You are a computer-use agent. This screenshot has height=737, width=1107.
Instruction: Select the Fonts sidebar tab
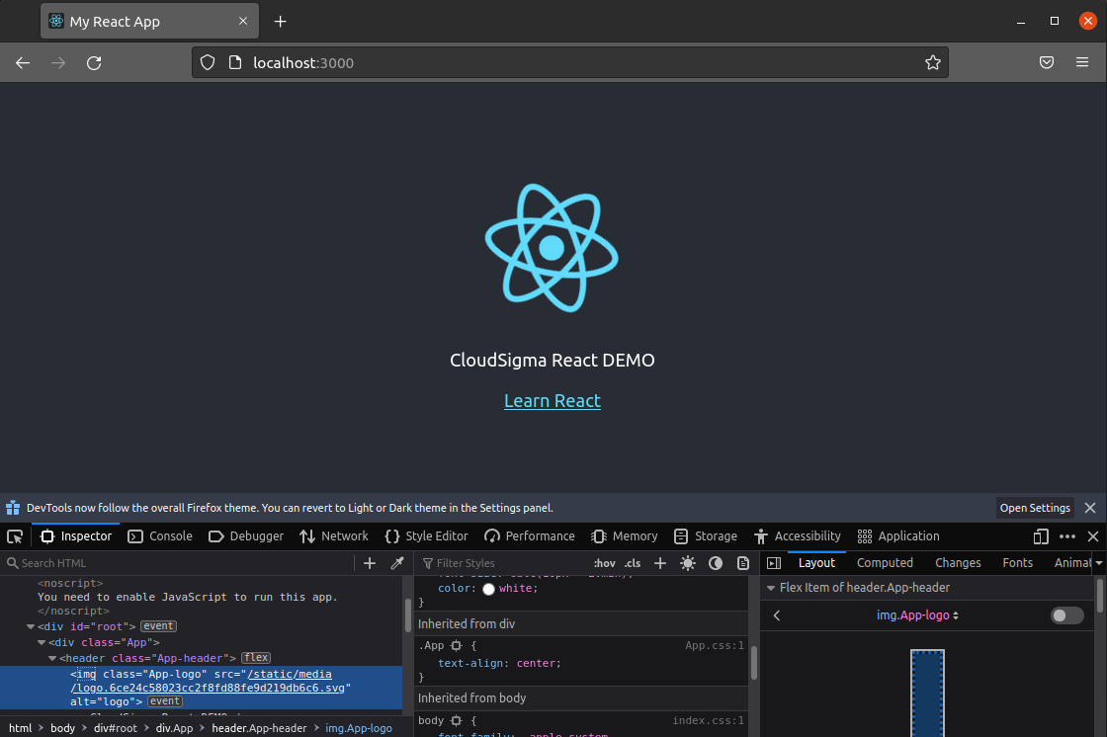[x=1017, y=563]
